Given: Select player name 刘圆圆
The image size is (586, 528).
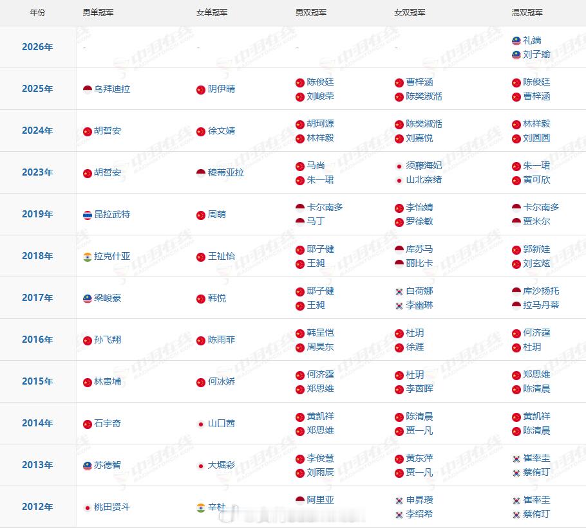Looking at the screenshot, I should coord(536,138).
